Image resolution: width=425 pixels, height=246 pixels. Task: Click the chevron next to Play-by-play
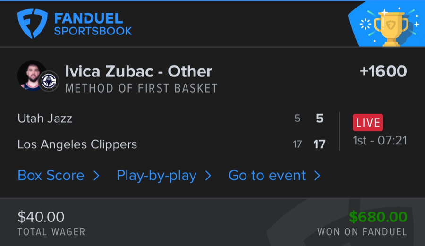(208, 176)
